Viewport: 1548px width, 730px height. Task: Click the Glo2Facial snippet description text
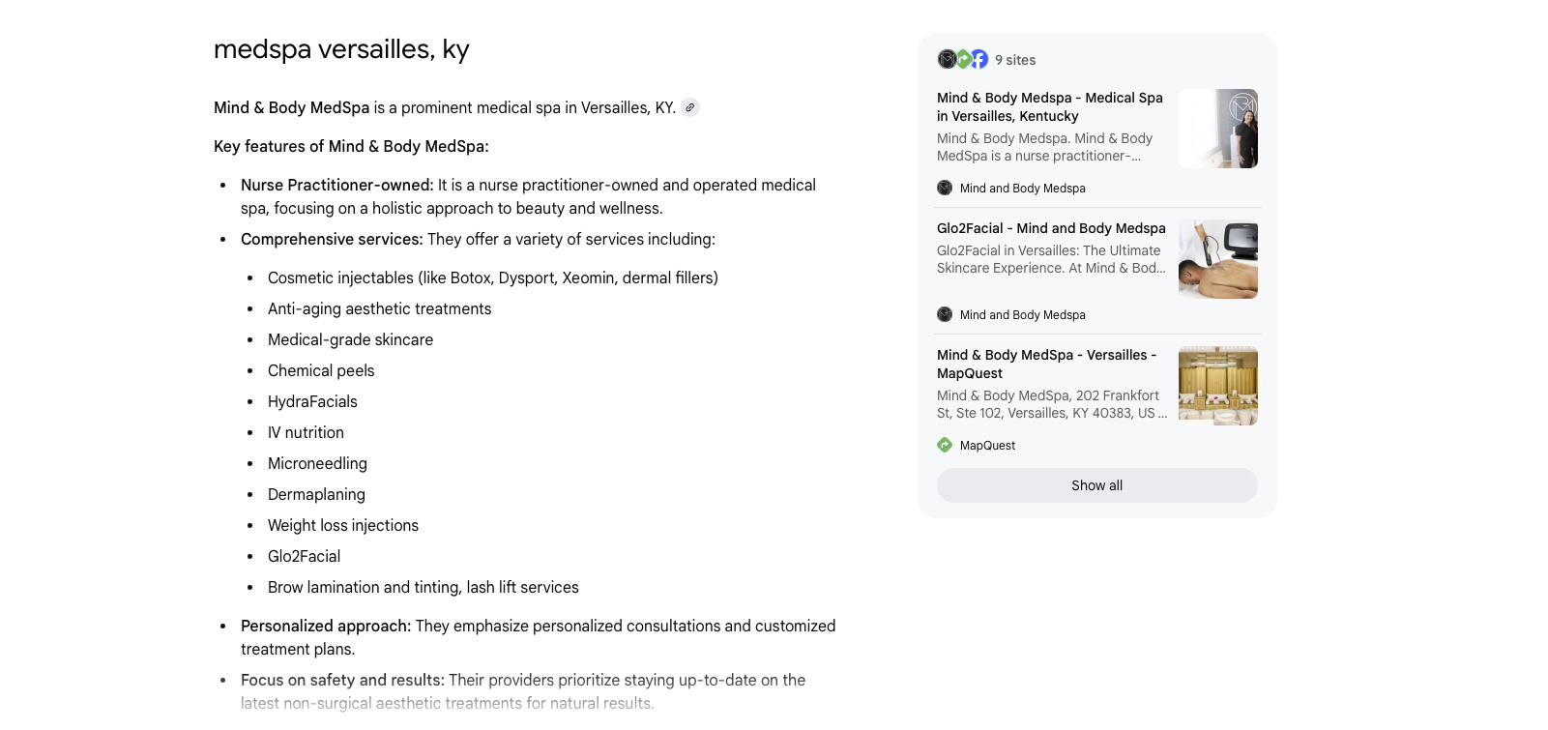point(1051,259)
